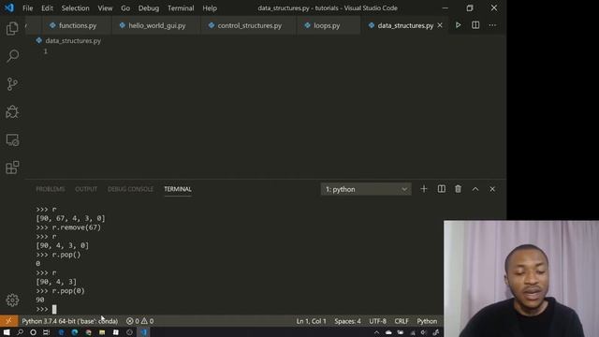Image resolution: width=599 pixels, height=337 pixels.
Task: Kill the terminal with trash icon
Action: tap(458, 189)
